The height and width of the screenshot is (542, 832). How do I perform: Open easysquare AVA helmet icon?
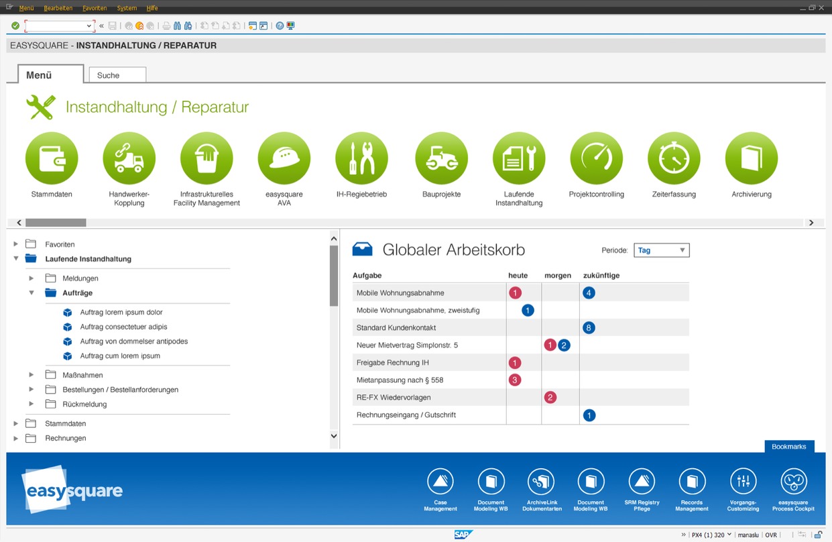[x=284, y=159]
